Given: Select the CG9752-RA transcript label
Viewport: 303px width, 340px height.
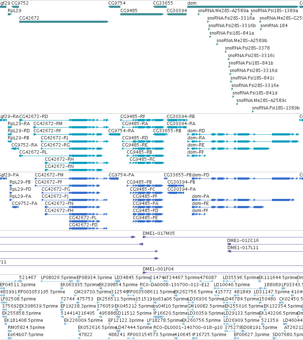Looking at the screenshot, I should pos(24,145).
